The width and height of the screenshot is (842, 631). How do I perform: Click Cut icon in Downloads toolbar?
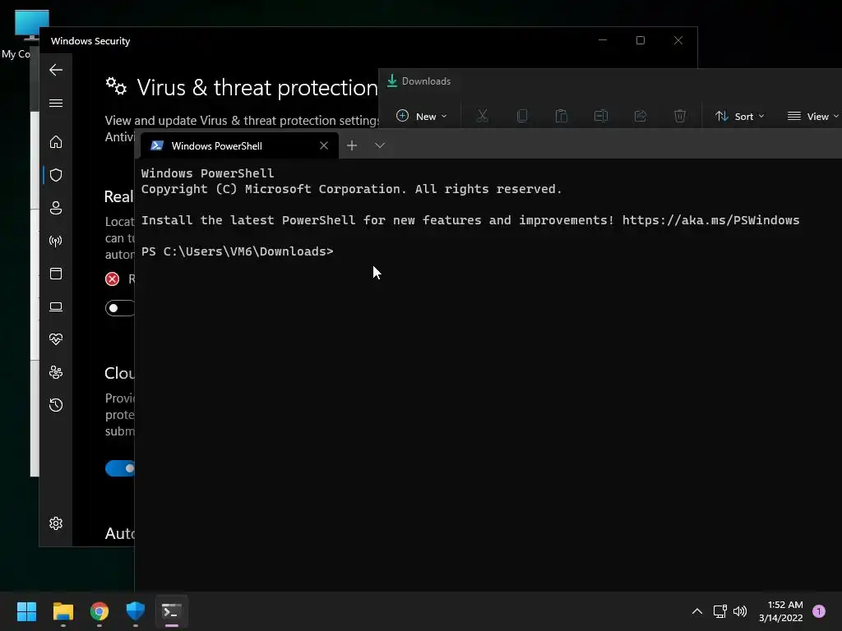point(482,116)
